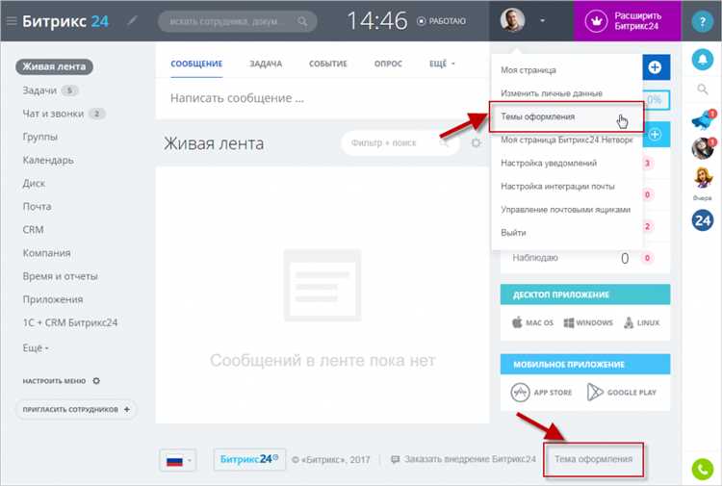This screenshot has width=722, height=486.
Task: Open Время и отчеты in the left menu
Action: (x=61, y=276)
